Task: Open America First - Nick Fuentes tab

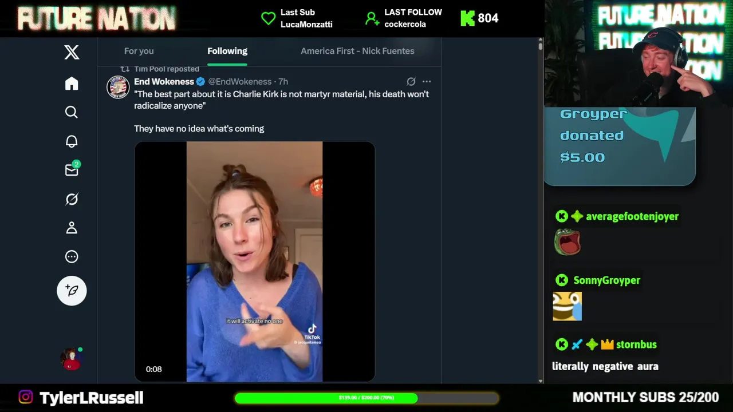Action: pyautogui.click(x=357, y=51)
